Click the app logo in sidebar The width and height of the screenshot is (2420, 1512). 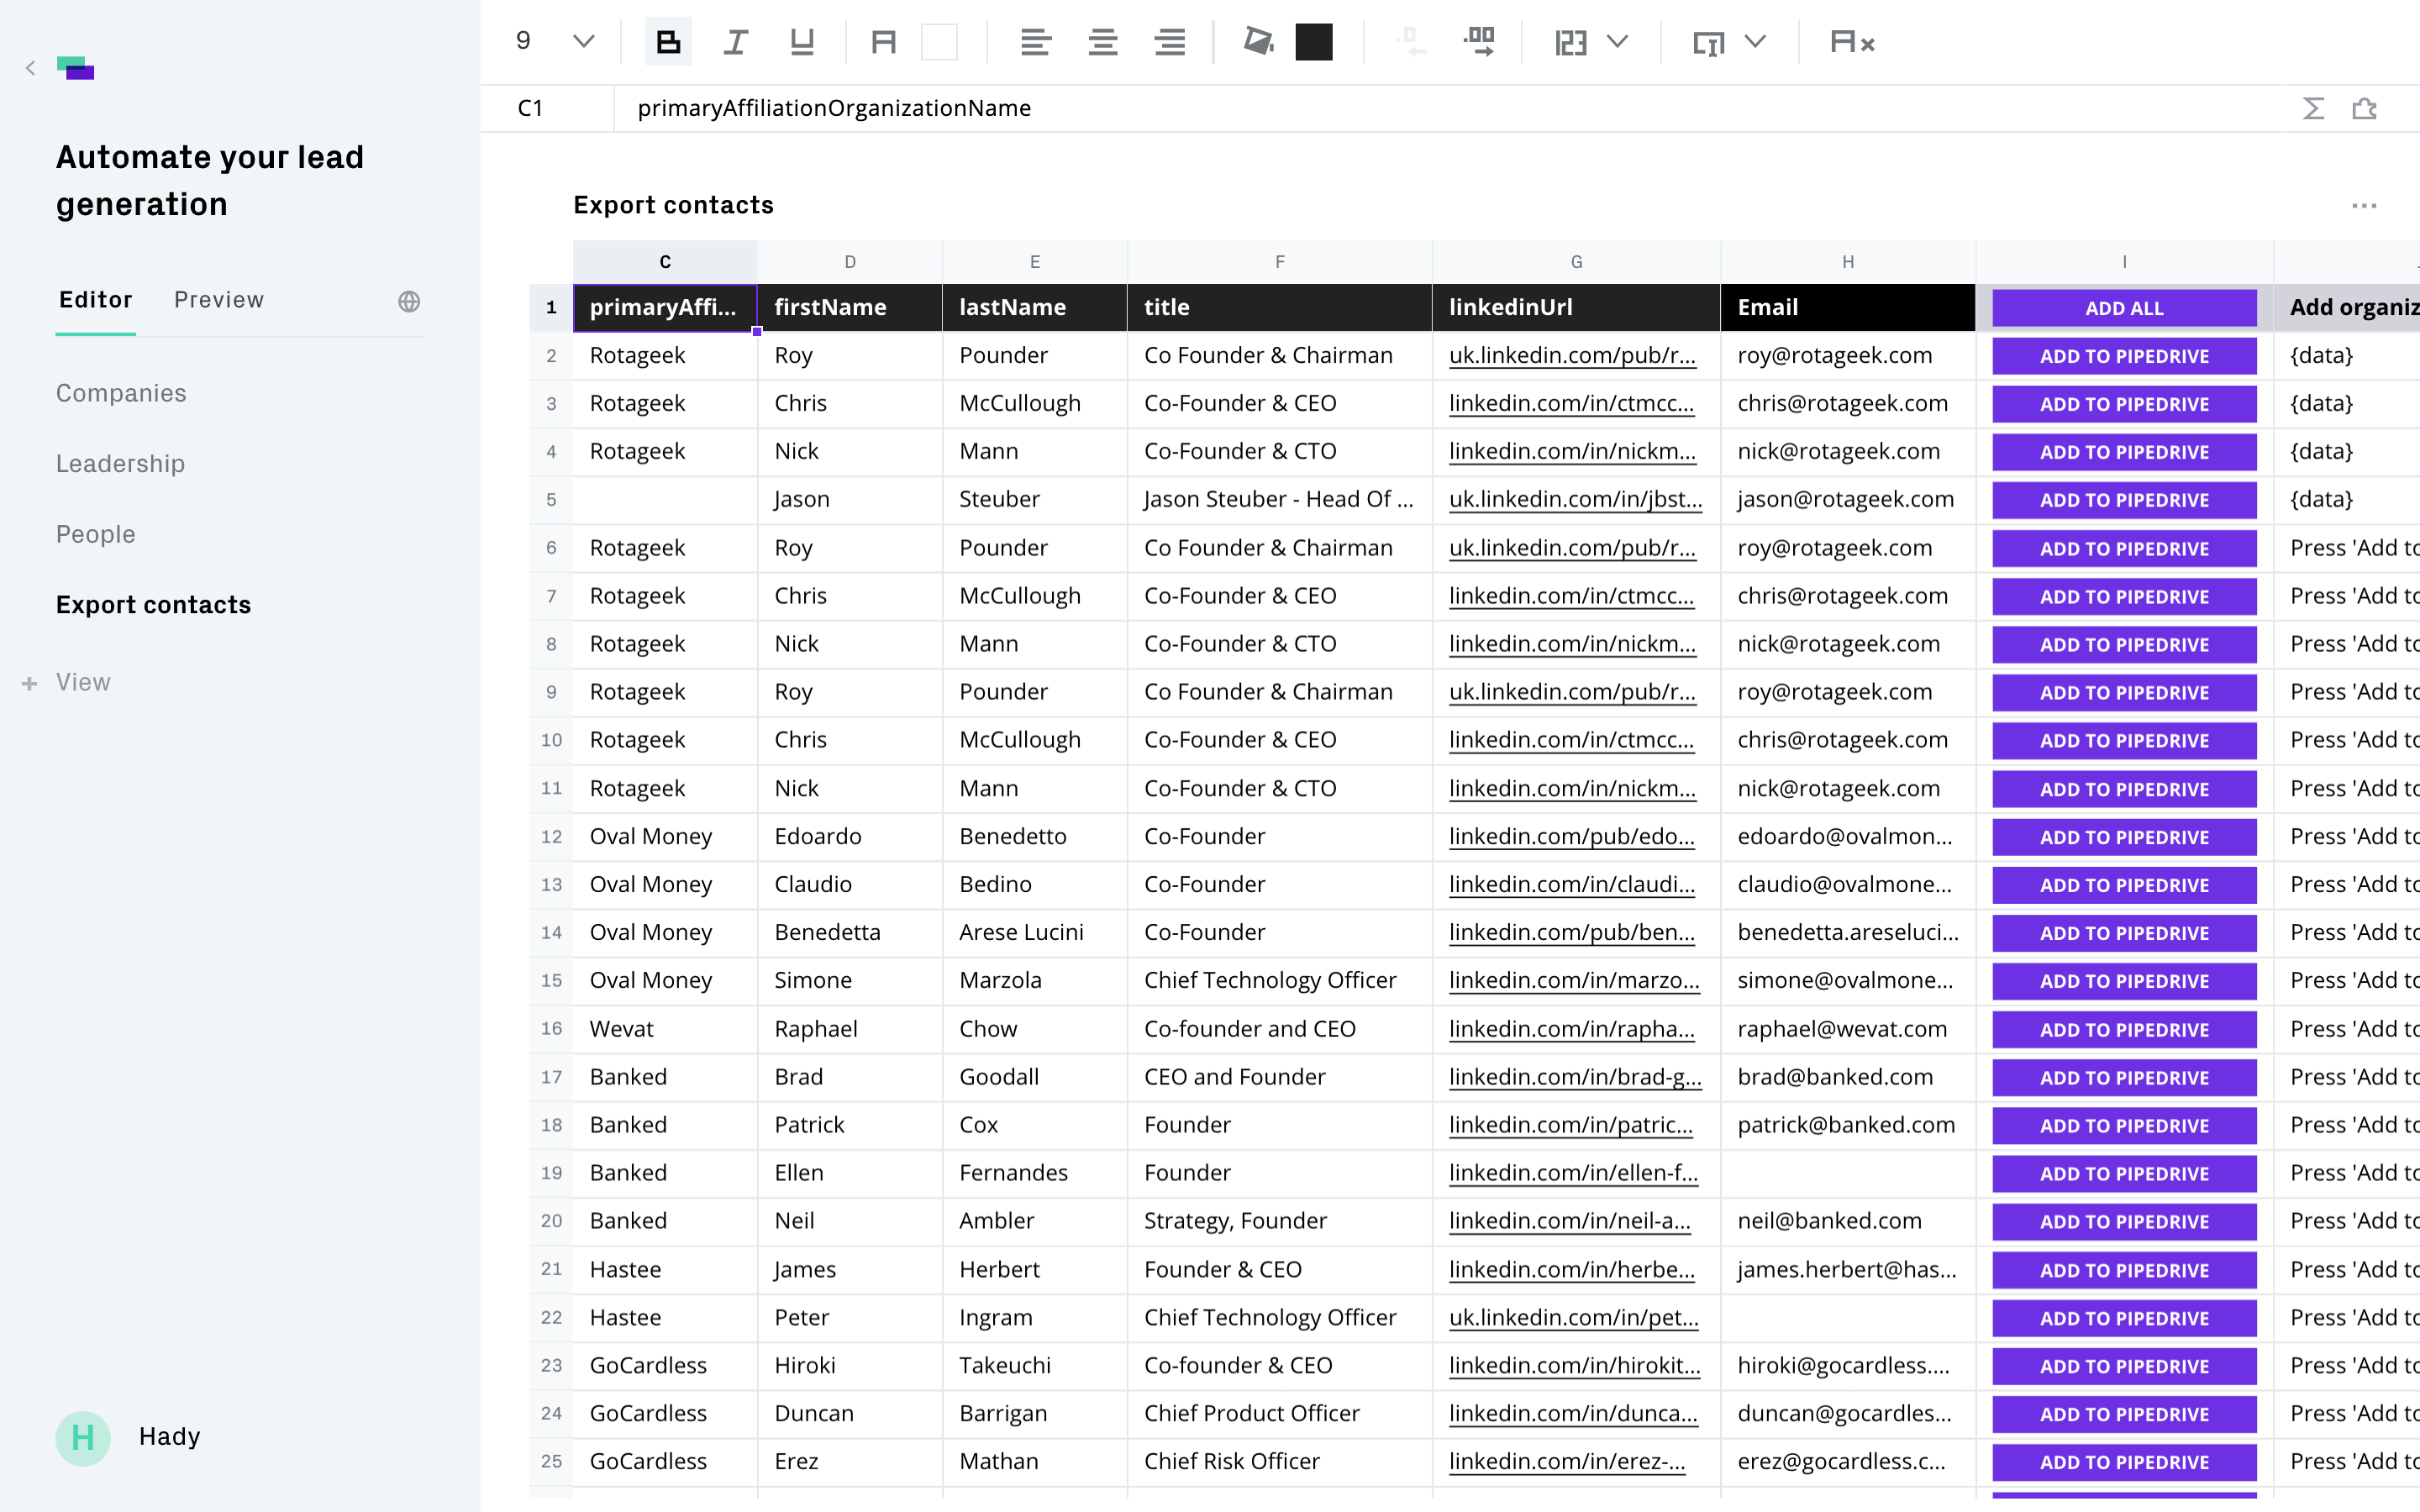coord(76,68)
